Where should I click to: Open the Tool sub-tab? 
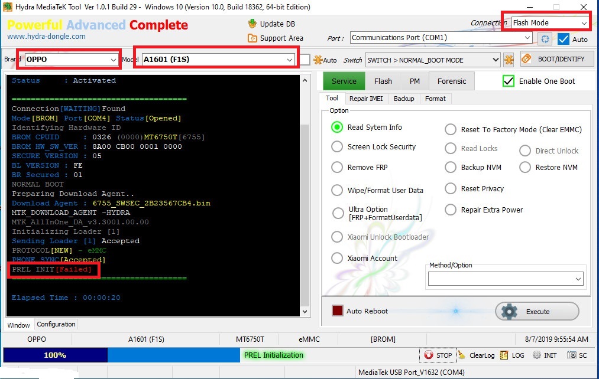click(332, 99)
